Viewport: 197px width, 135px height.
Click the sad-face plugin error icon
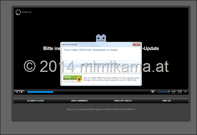[x=101, y=38]
